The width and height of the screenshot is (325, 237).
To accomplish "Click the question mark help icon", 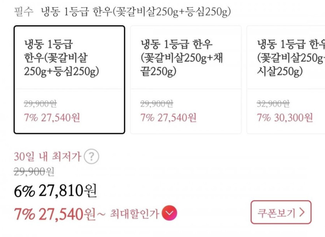I will pos(91,157).
